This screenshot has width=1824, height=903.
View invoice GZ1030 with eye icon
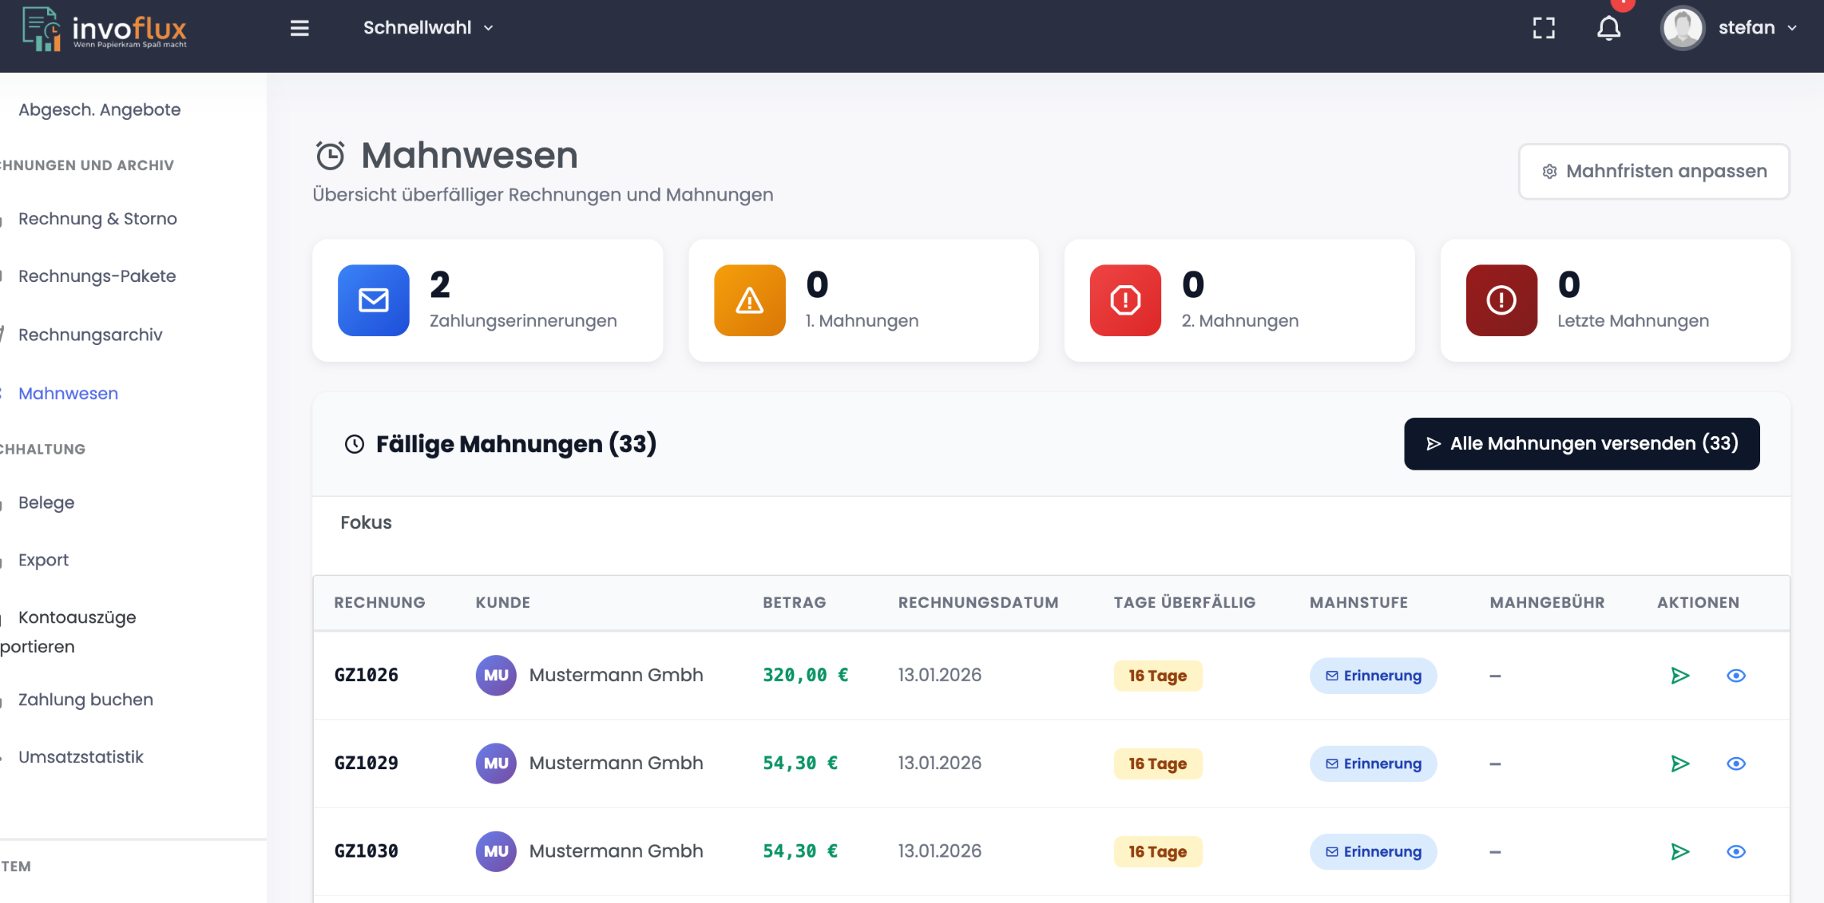click(1736, 851)
